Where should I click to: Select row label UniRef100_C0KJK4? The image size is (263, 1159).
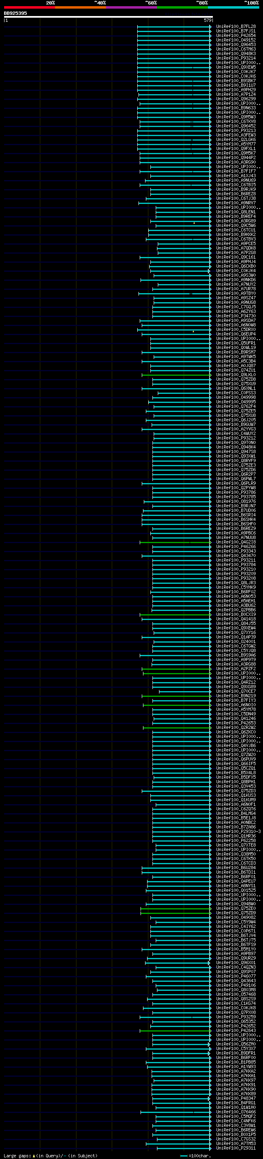coord(235,271)
